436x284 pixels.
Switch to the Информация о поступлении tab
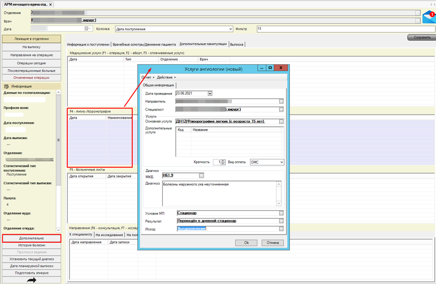click(88, 44)
